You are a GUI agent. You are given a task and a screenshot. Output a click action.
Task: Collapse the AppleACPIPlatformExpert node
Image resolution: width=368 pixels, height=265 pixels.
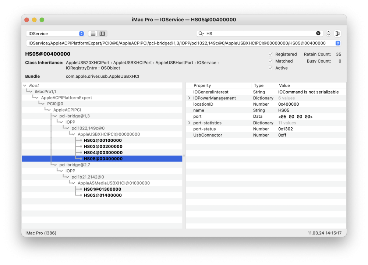[x=37, y=98]
